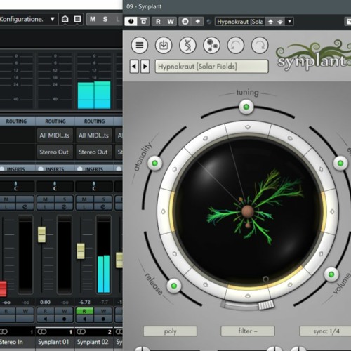Deactivate all Mute states with M button
351x351 pixels.
(93, 19)
